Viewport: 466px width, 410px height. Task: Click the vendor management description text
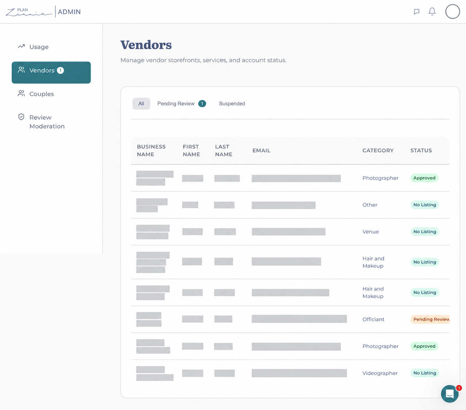click(203, 60)
